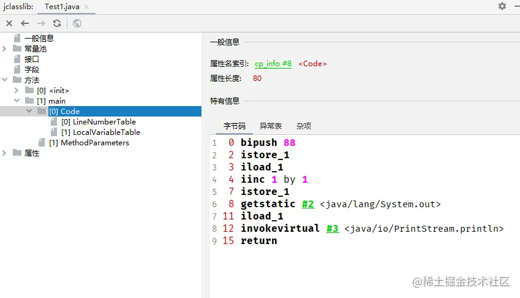Click the LineNumberTable file icon
The height and width of the screenshot is (298, 520).
[x=54, y=121]
